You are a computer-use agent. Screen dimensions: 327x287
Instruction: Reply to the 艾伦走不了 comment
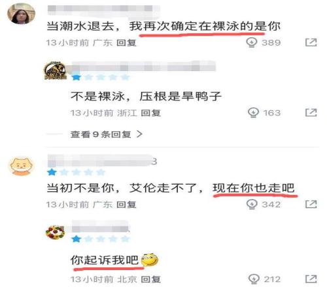click(126, 204)
